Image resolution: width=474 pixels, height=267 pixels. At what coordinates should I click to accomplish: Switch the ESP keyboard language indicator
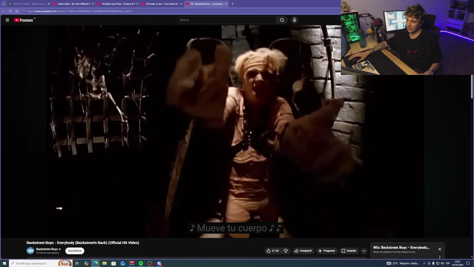pyautogui.click(x=448, y=263)
